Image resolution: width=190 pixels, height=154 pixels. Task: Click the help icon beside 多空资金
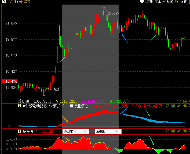[x=20, y=131]
